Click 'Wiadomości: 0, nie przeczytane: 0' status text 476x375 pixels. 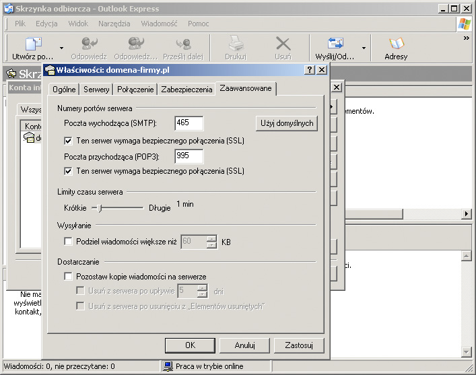[x=59, y=366]
